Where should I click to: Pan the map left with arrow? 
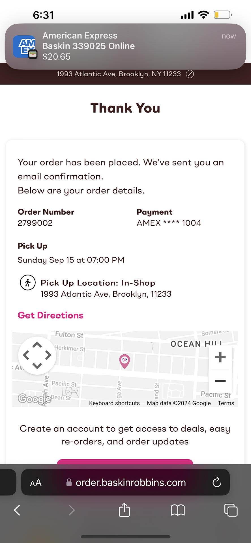point(26,355)
